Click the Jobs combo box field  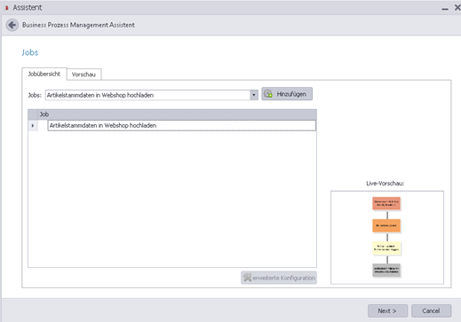point(152,95)
